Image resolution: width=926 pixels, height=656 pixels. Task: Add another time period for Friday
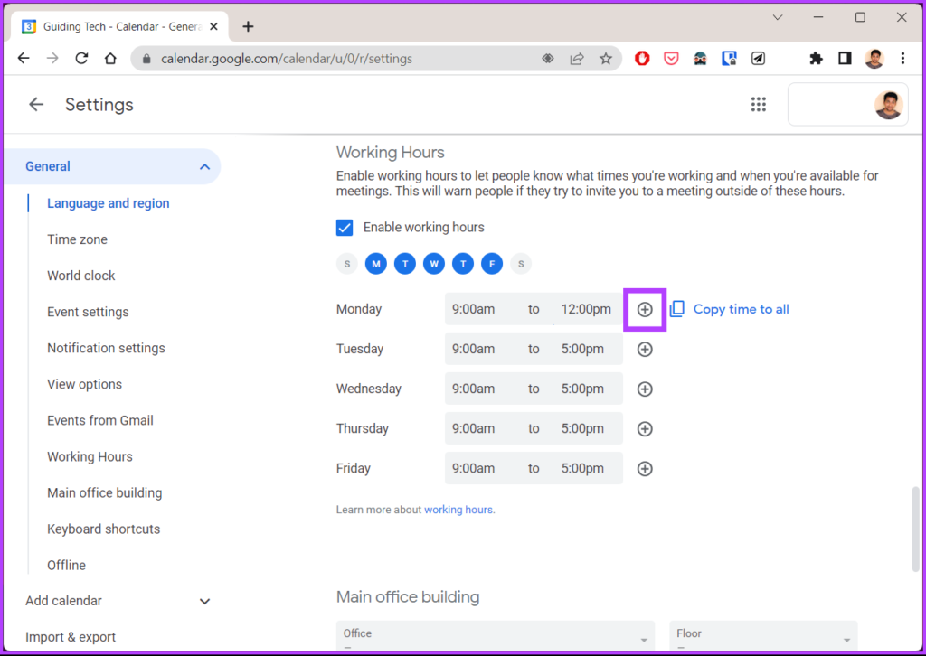pos(645,468)
